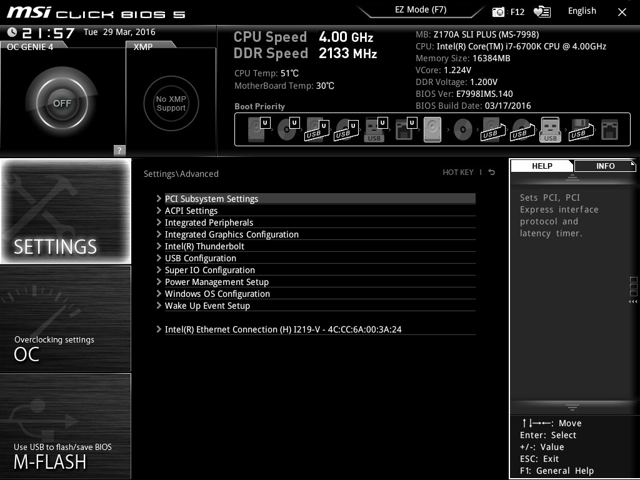Select the UEFI network boot icon
The height and width of the screenshot is (480, 640).
406,130
